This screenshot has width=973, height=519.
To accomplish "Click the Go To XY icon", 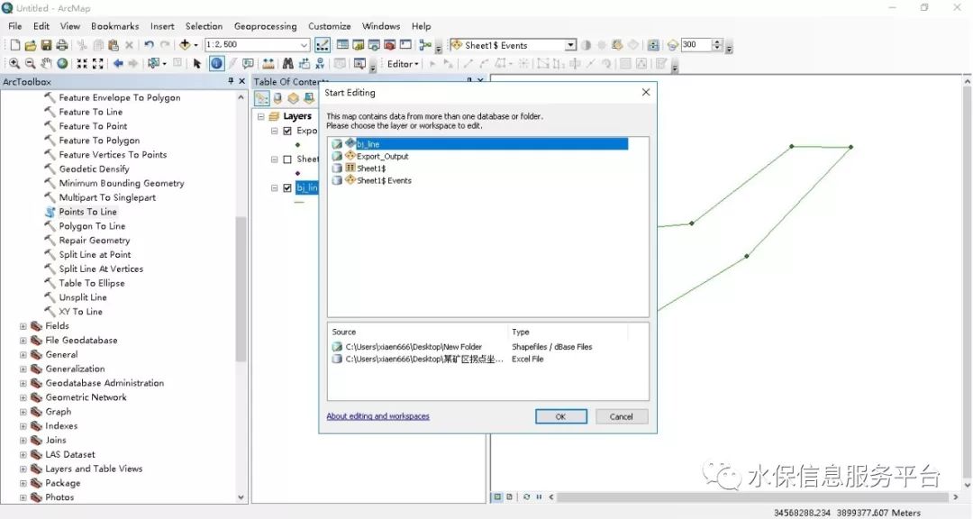I will pos(320,63).
